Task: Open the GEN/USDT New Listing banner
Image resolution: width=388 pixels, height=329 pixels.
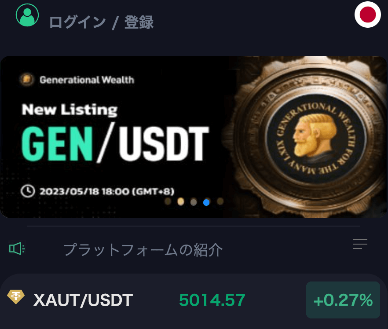Action: 194,137
